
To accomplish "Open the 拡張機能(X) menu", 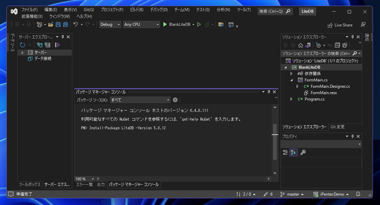I will tap(32, 17).
